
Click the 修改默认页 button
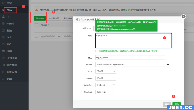pos(54,18)
